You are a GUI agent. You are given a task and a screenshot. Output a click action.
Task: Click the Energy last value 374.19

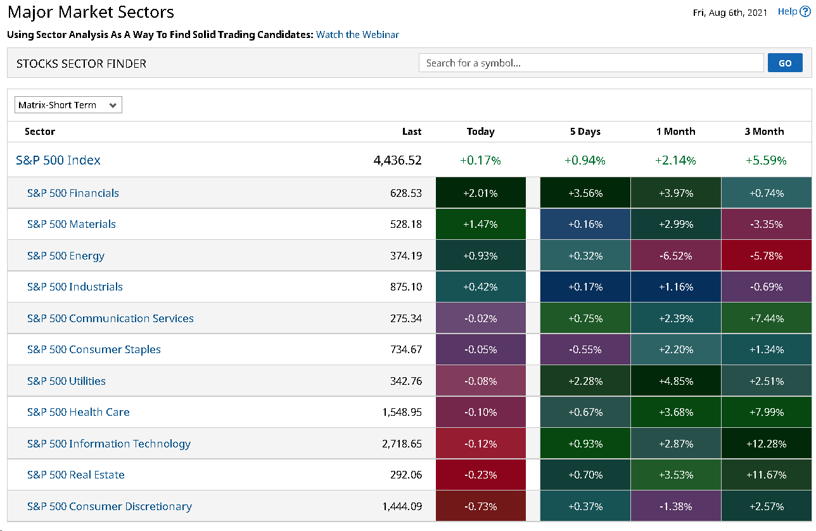click(406, 256)
